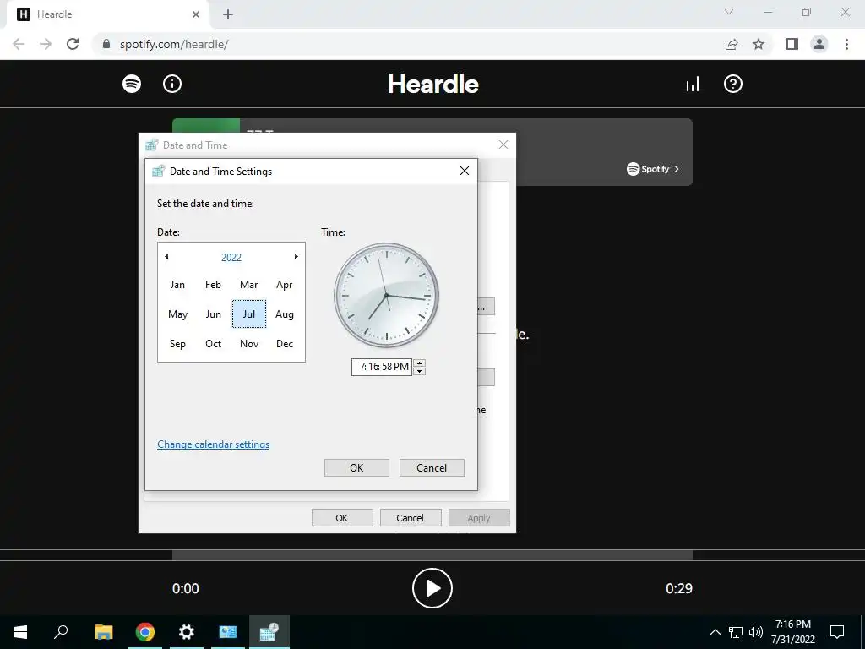Open Windows taskbar search
The width and height of the screenshot is (865, 649).
pos(61,632)
